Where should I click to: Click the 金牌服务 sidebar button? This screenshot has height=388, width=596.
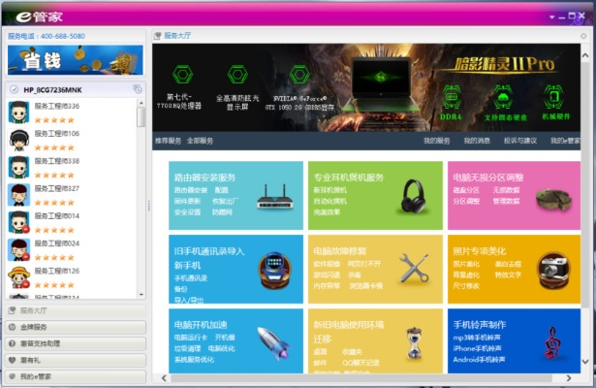click(x=76, y=327)
